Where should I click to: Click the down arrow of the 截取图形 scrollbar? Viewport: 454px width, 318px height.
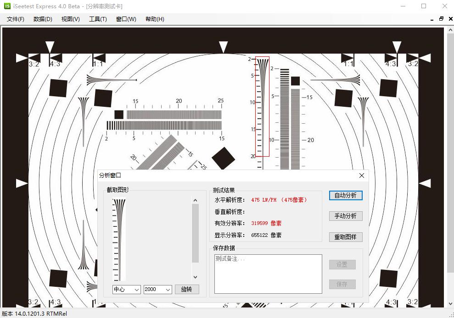click(196, 277)
